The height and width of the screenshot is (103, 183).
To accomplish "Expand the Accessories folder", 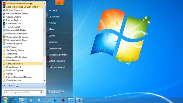I will 23,54.
